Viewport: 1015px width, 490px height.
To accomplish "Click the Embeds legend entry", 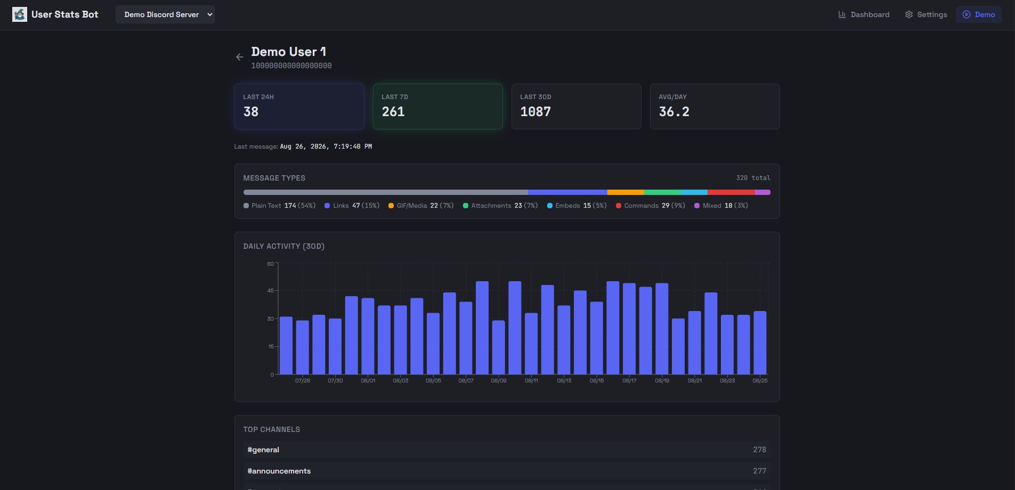I will pos(577,206).
